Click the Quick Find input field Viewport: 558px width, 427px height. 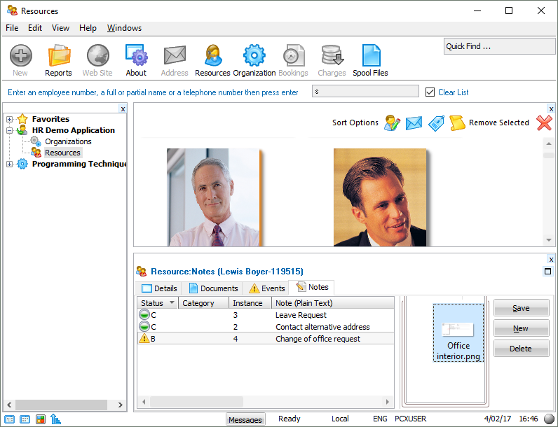pyautogui.click(x=499, y=46)
